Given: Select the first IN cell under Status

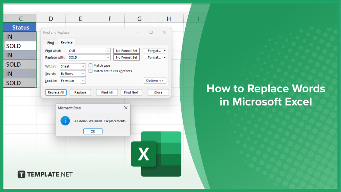Looking at the screenshot, I should click(20, 36).
